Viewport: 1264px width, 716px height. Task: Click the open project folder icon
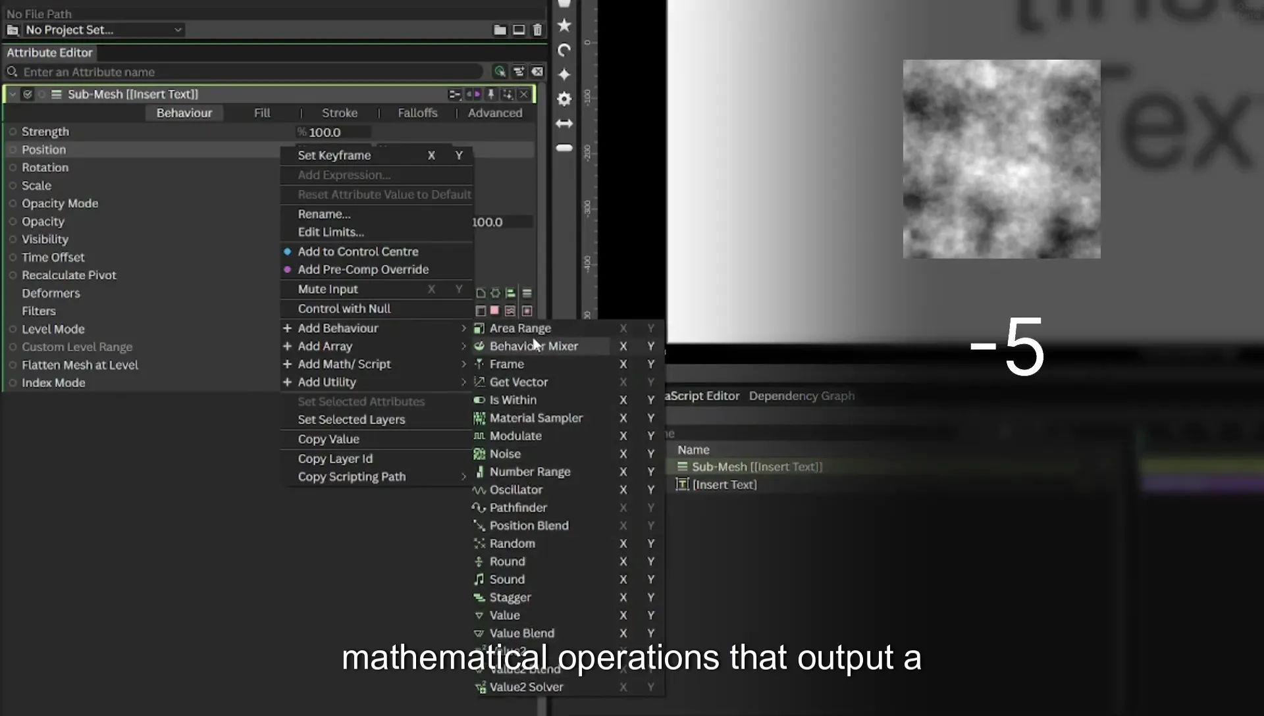pos(500,30)
